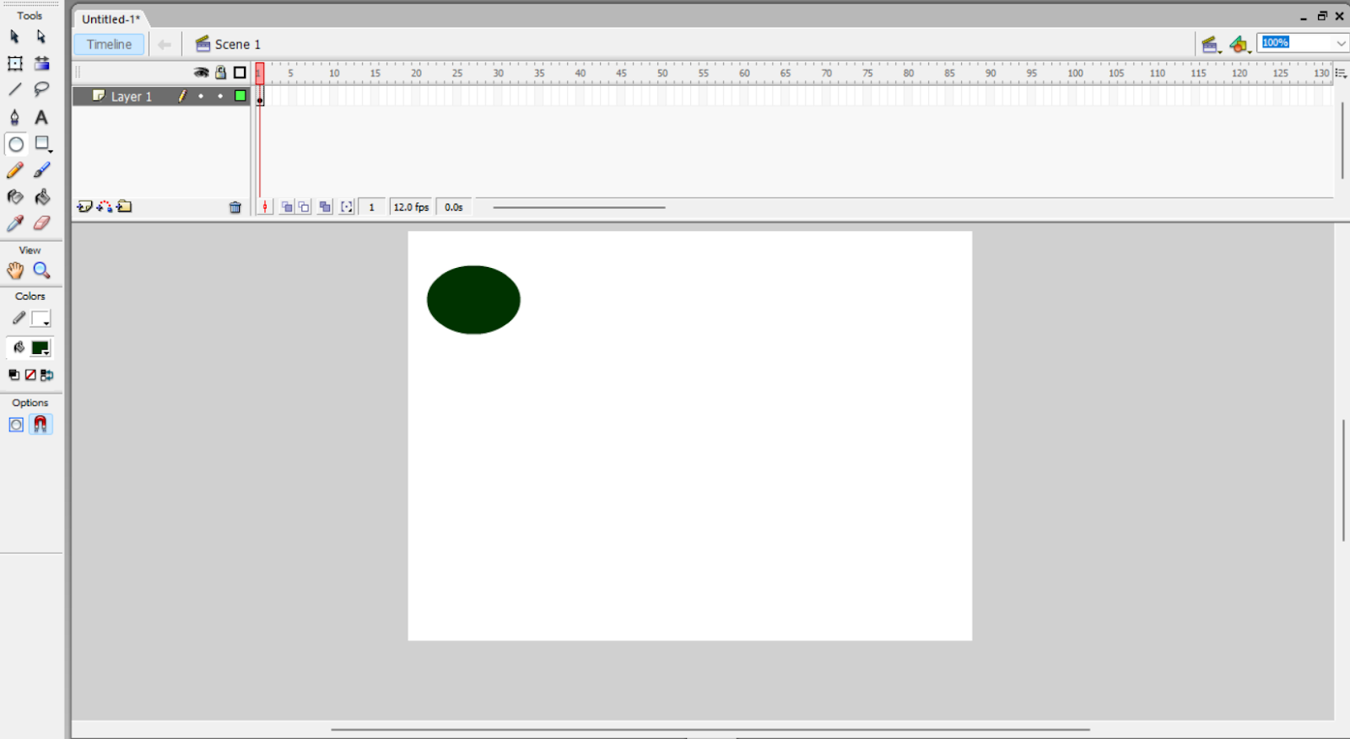Viewport: 1350px width, 739px height.
Task: Click the No Color button
Action: pyautogui.click(x=30, y=375)
